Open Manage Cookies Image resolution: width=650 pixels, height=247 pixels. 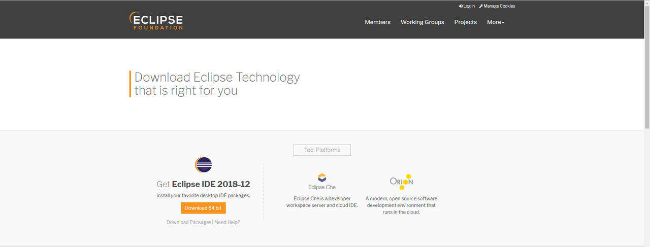(x=497, y=6)
